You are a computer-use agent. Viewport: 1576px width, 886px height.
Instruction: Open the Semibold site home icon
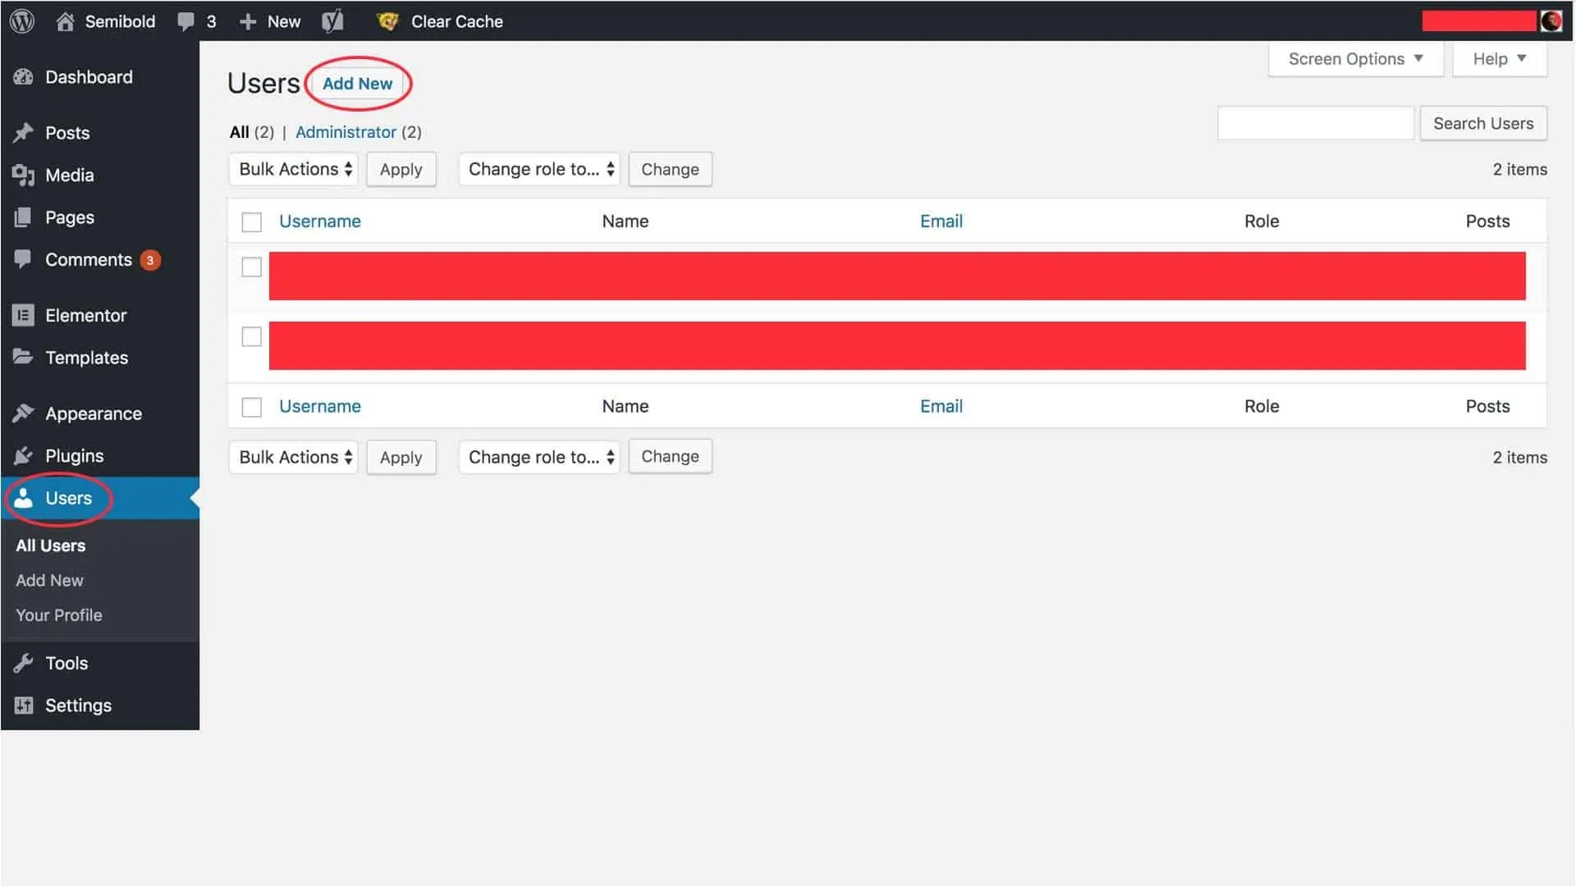[x=65, y=21]
